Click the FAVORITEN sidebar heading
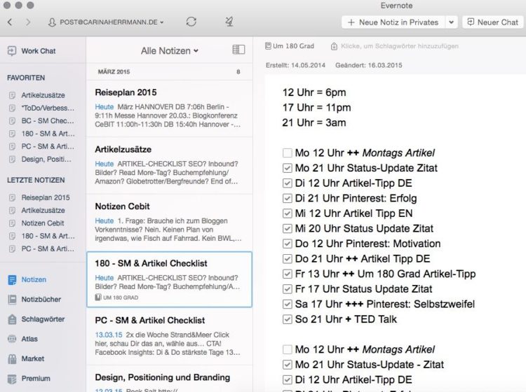Image resolution: width=526 pixels, height=392 pixels. point(26,78)
